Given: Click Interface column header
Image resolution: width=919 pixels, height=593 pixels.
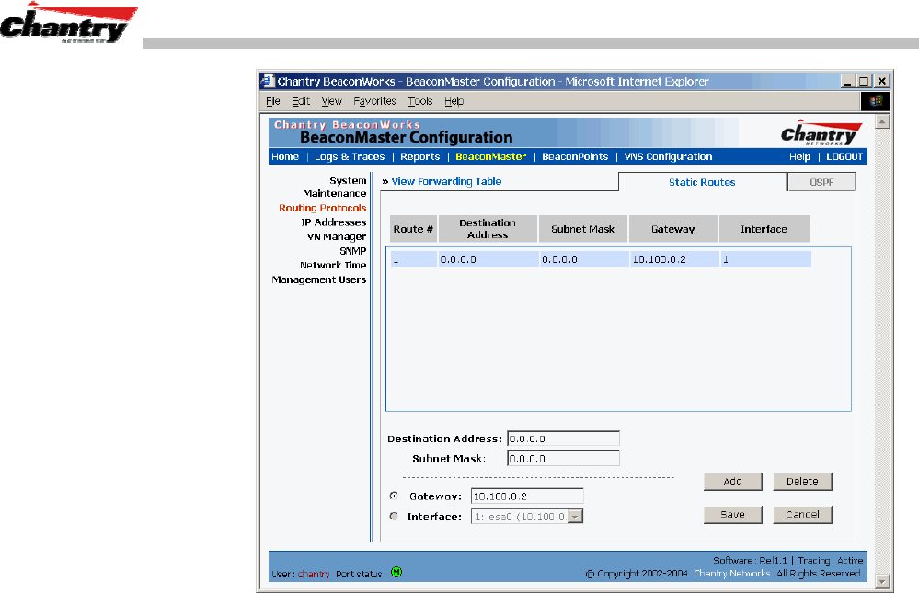Looking at the screenshot, I should tap(764, 229).
